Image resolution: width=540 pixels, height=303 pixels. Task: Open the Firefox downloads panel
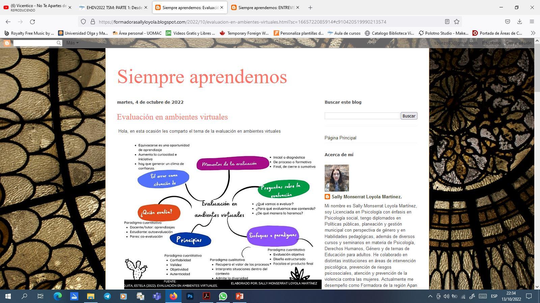519,22
